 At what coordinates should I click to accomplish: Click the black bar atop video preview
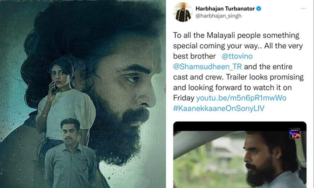240,126
